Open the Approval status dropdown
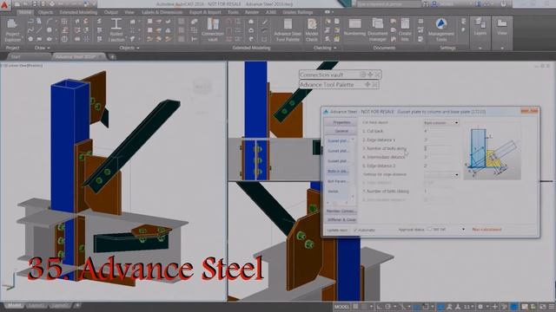 click(x=463, y=229)
